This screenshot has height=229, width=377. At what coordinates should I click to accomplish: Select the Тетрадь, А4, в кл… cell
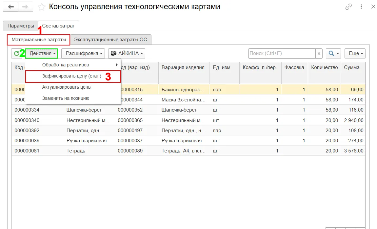(184, 151)
